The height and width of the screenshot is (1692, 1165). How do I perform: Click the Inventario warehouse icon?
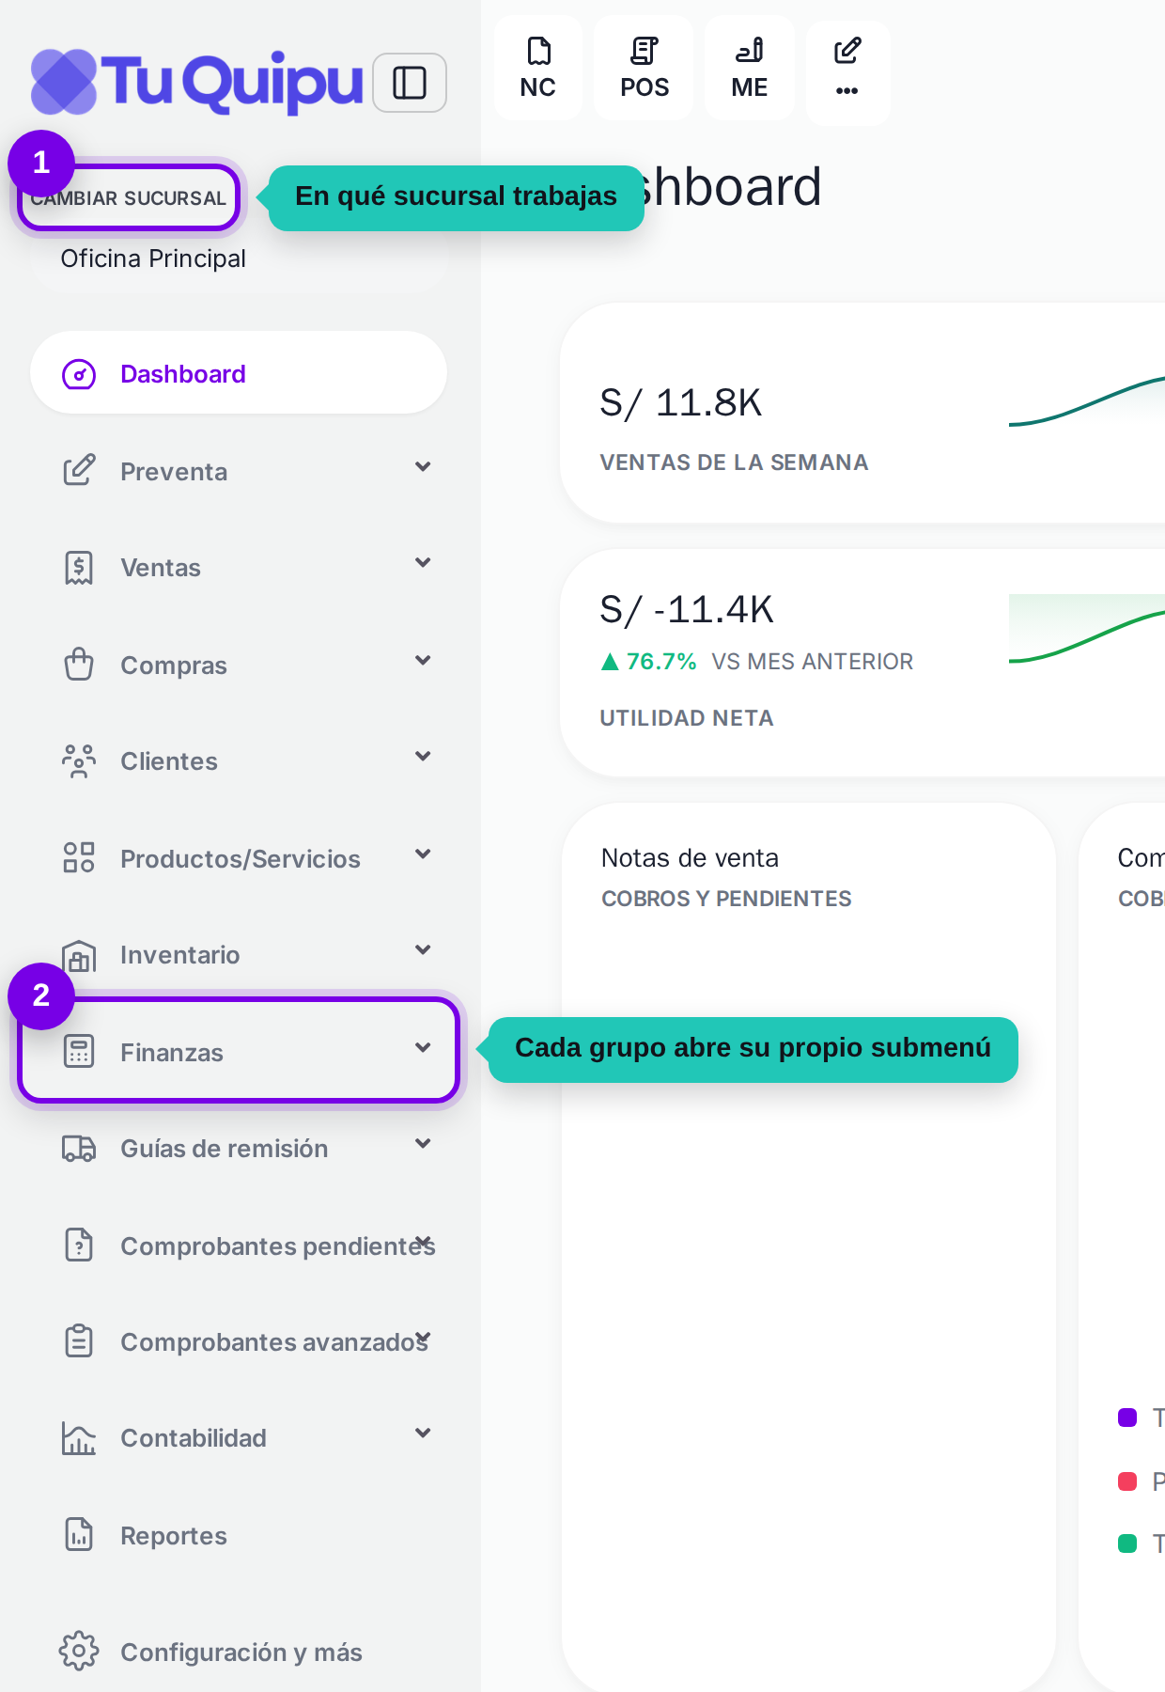pos(79,956)
